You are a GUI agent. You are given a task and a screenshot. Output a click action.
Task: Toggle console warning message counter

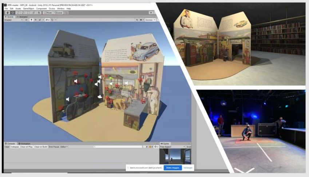151,147
